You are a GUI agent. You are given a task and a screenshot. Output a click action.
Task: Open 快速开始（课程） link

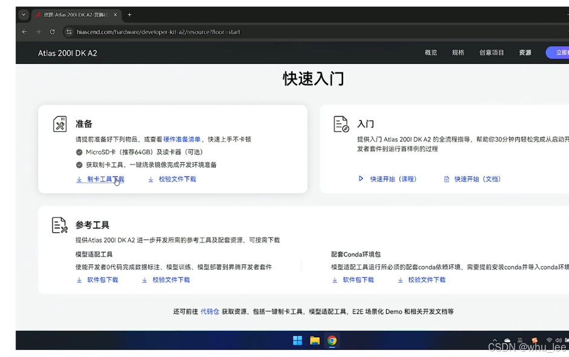(x=393, y=179)
